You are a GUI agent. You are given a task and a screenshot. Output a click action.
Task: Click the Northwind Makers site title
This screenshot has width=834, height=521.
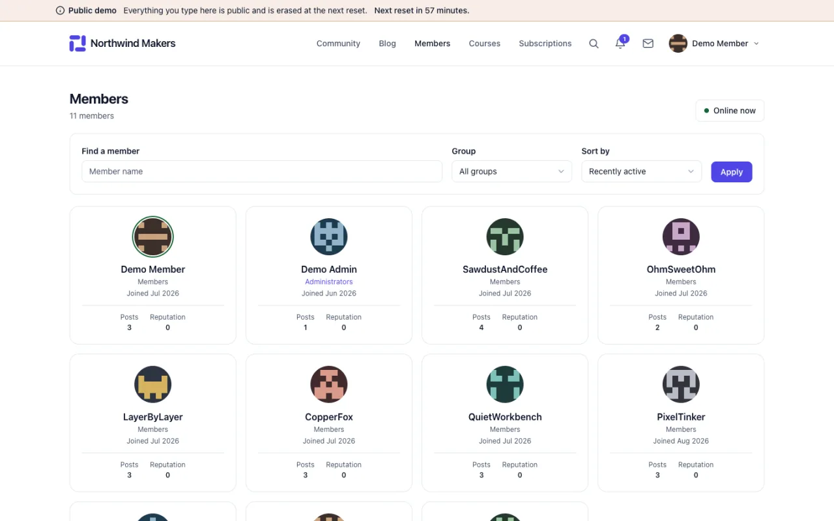(x=133, y=44)
